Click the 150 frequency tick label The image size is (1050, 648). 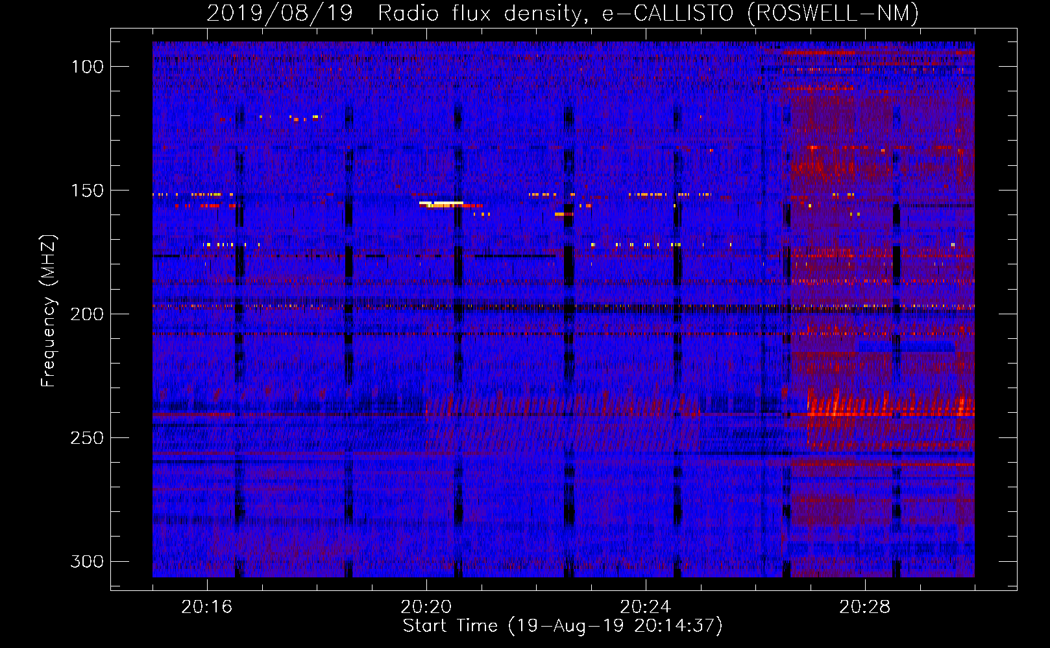(87, 191)
